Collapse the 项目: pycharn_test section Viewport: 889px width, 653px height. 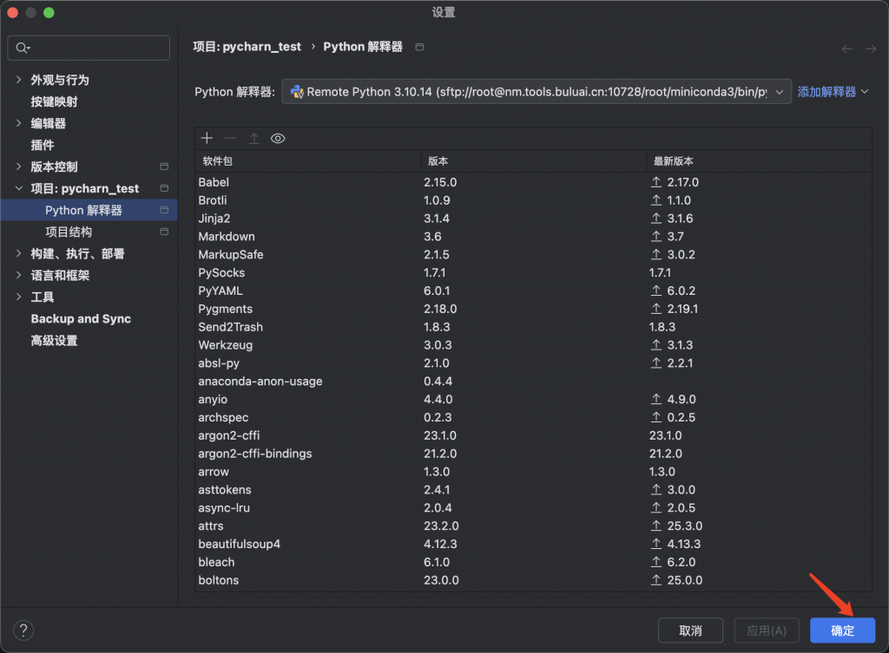19,188
